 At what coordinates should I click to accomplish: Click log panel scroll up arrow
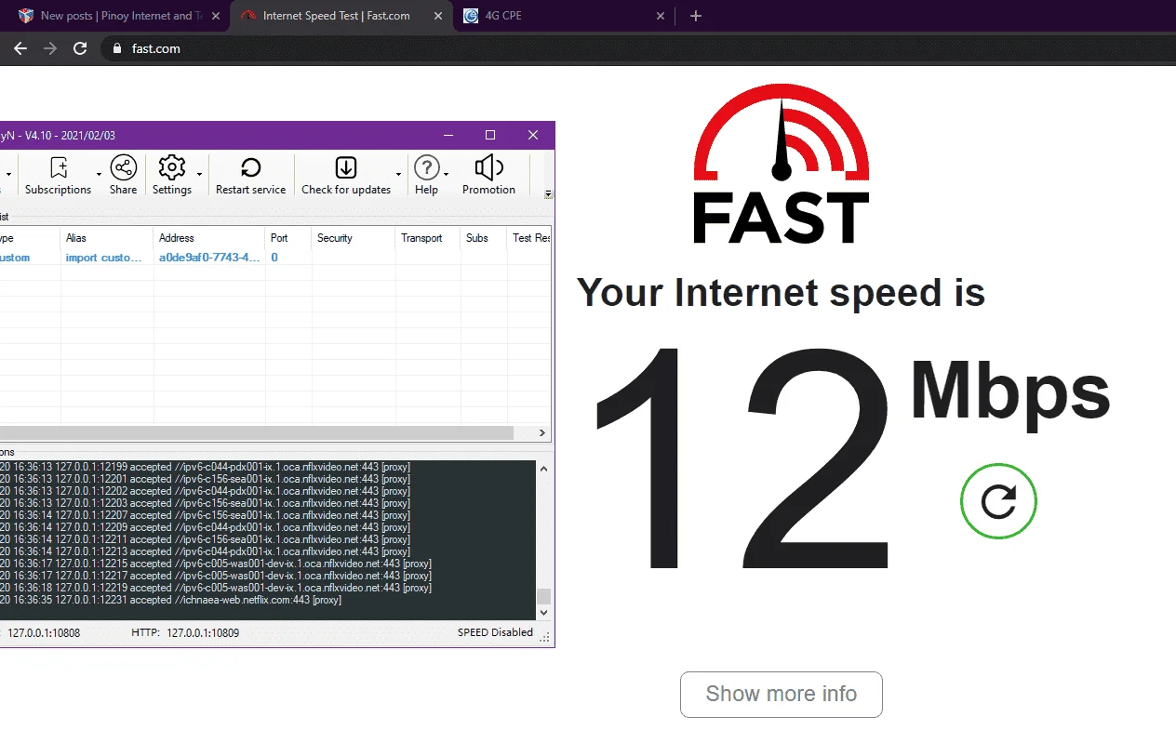click(x=544, y=468)
